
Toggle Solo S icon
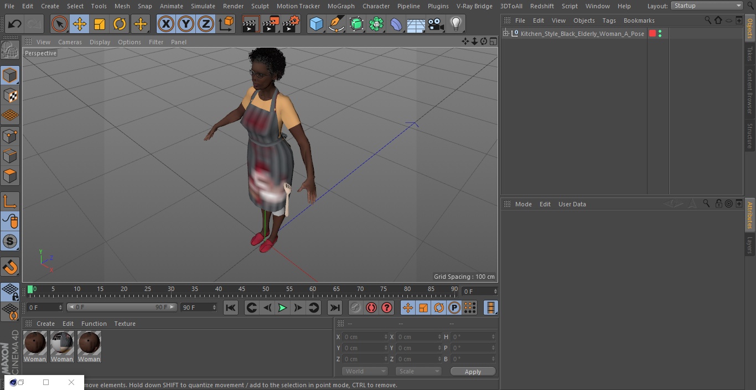click(x=10, y=241)
